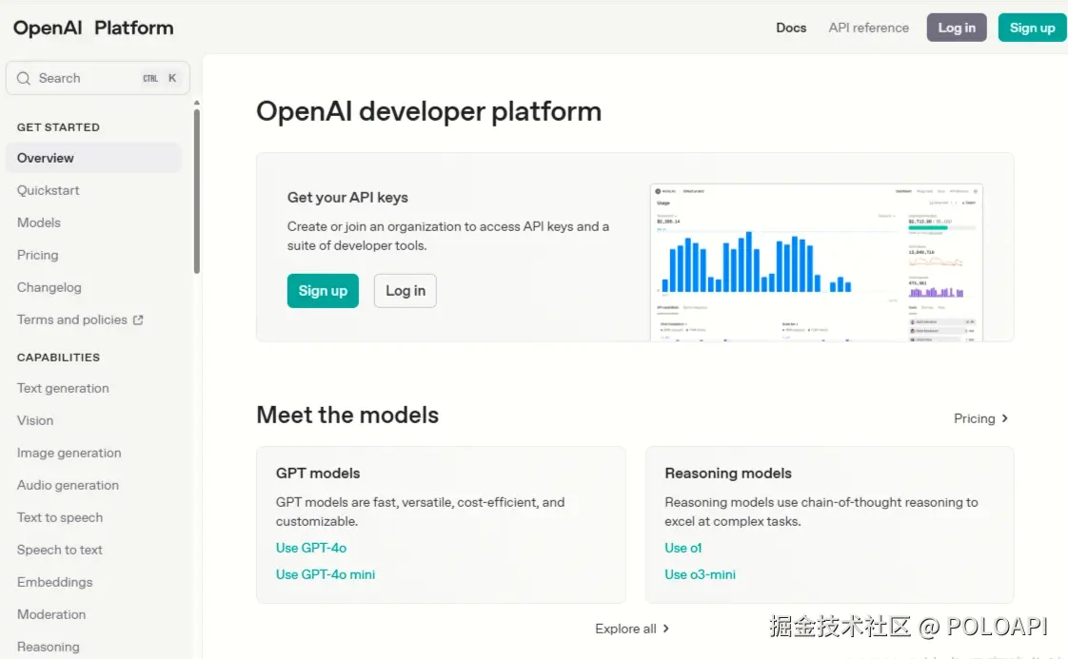
Task: Focus the Search input field
Action: pos(86,79)
